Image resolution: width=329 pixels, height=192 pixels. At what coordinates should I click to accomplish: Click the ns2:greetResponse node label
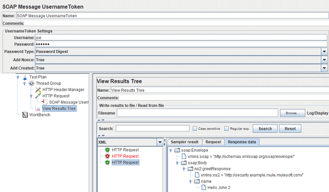click(x=212, y=169)
